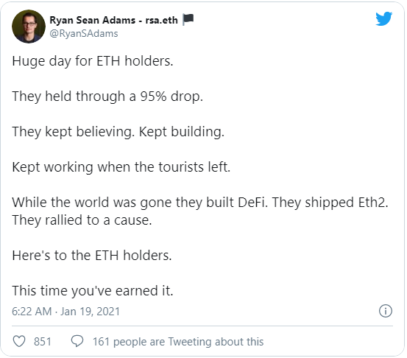
Task: Open the Ryan Sean Adams display name
Action: [x=93, y=20]
